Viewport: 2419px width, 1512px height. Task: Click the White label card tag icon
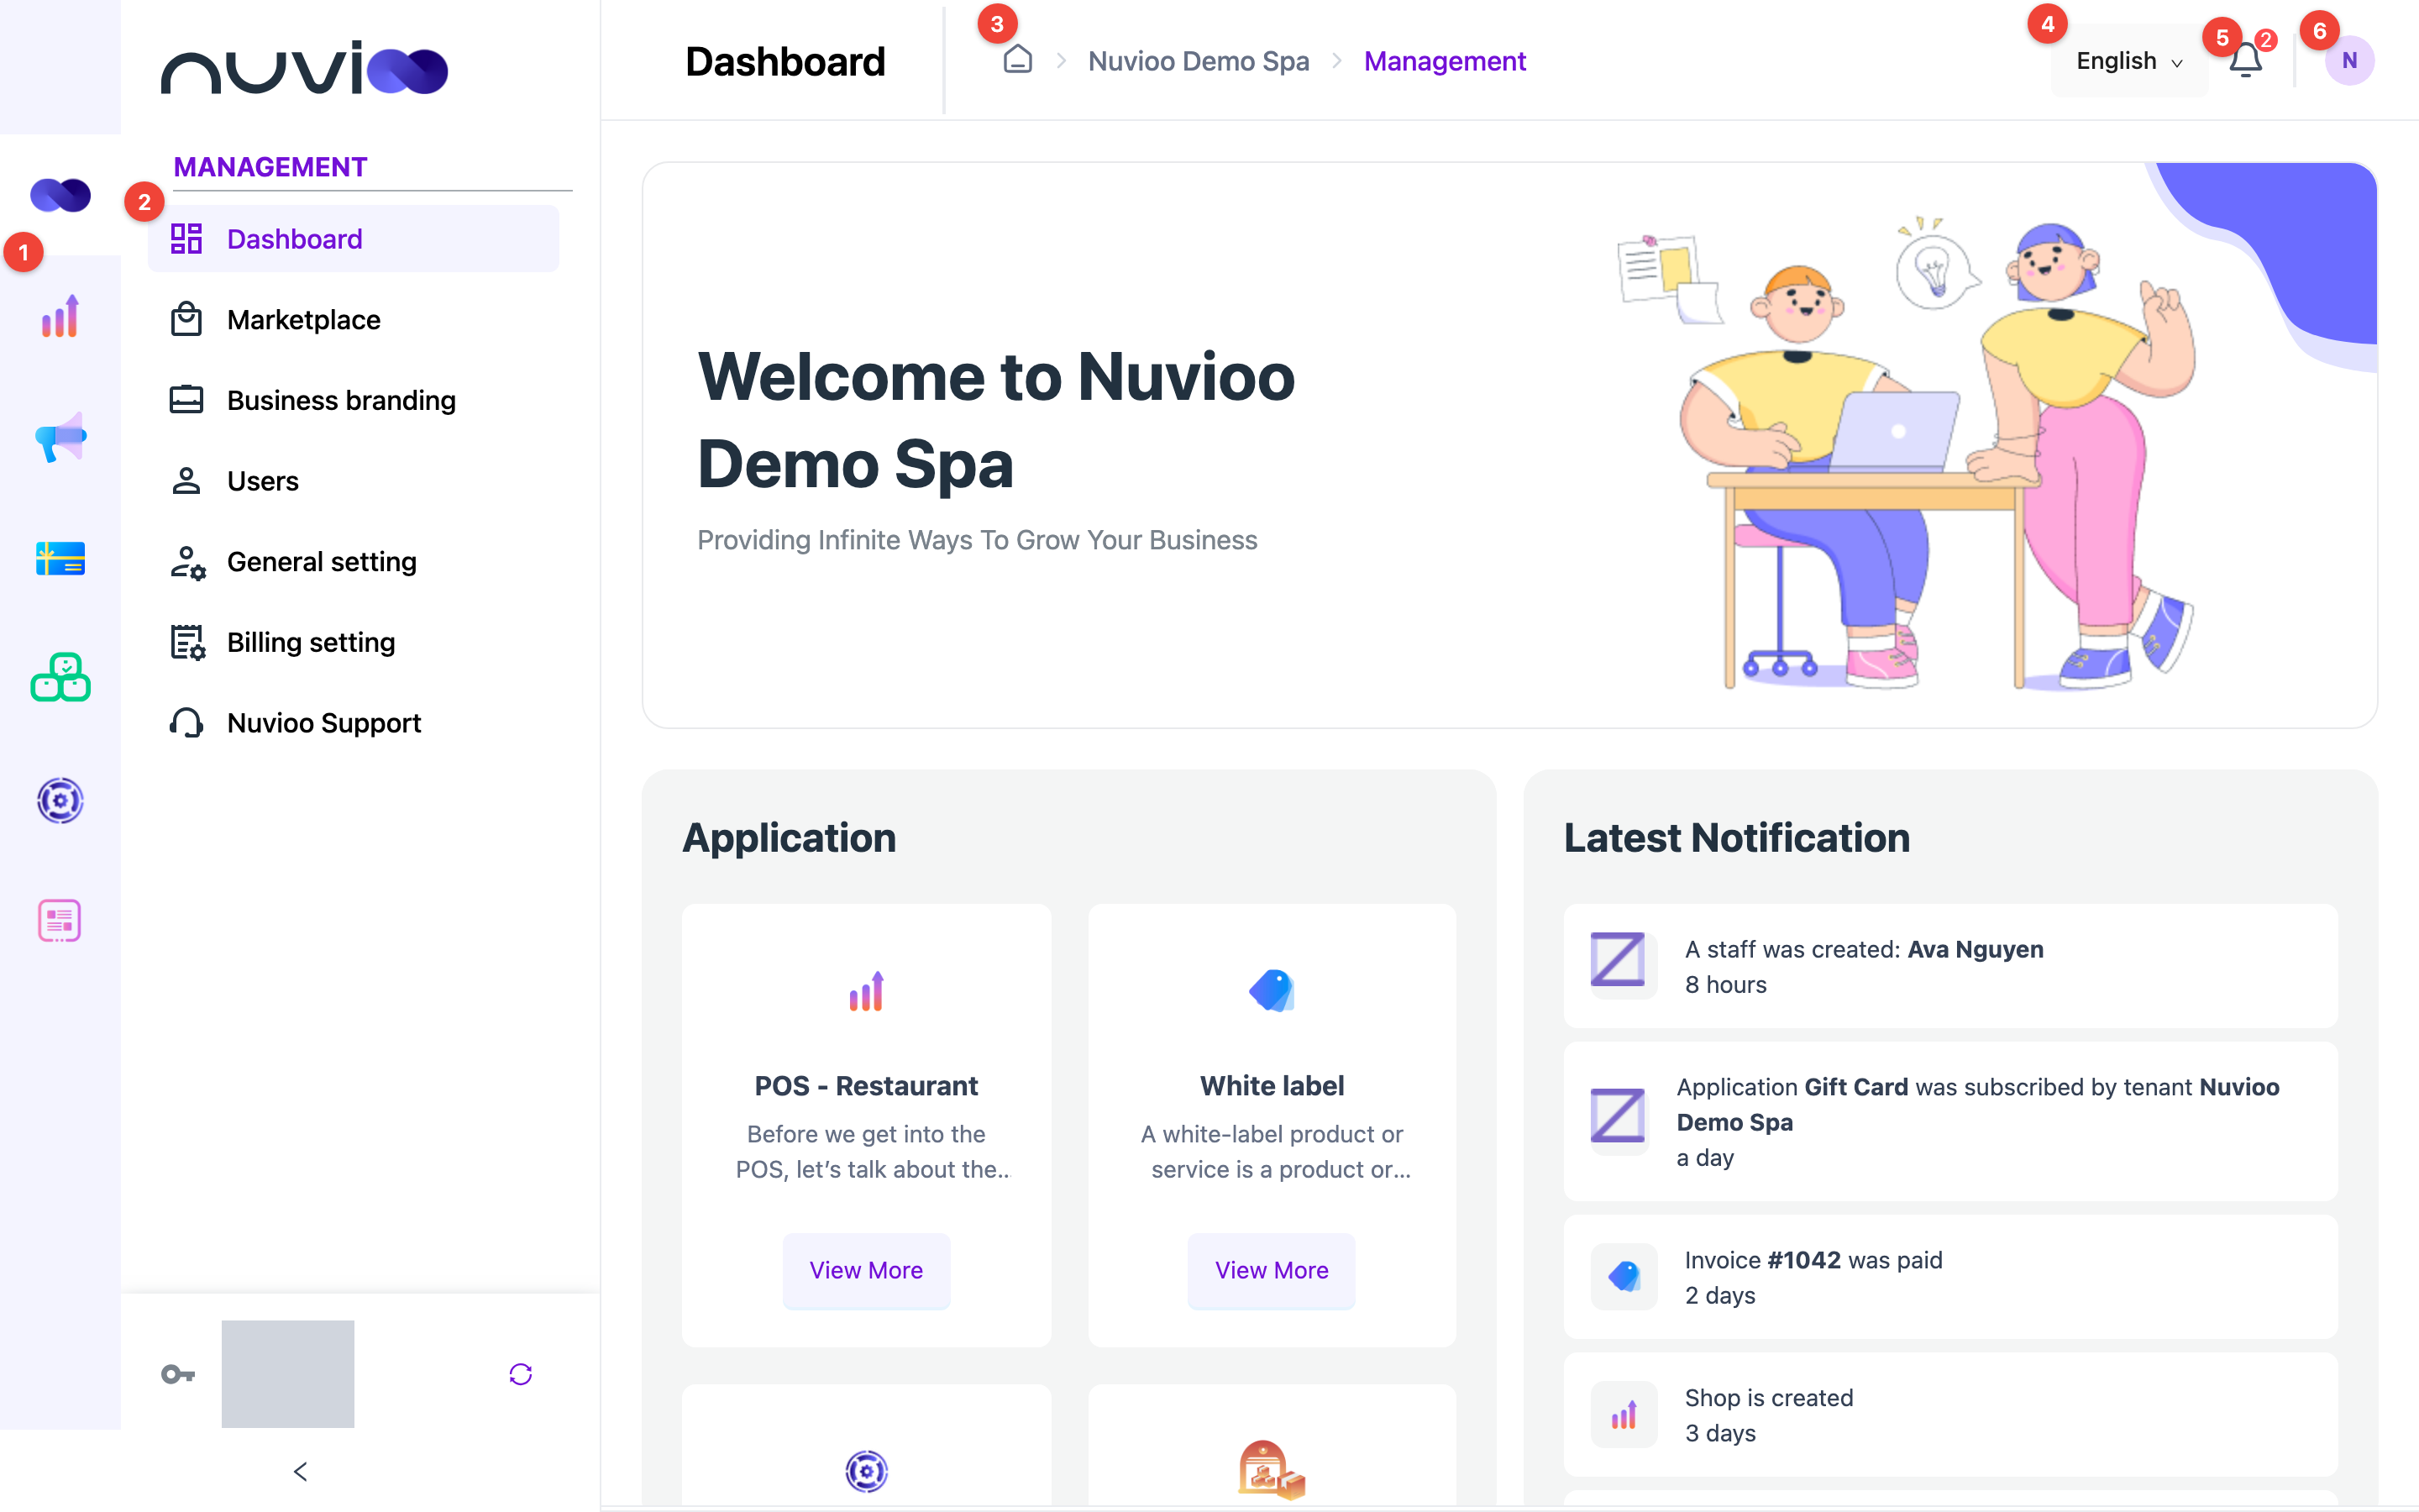[1272, 991]
